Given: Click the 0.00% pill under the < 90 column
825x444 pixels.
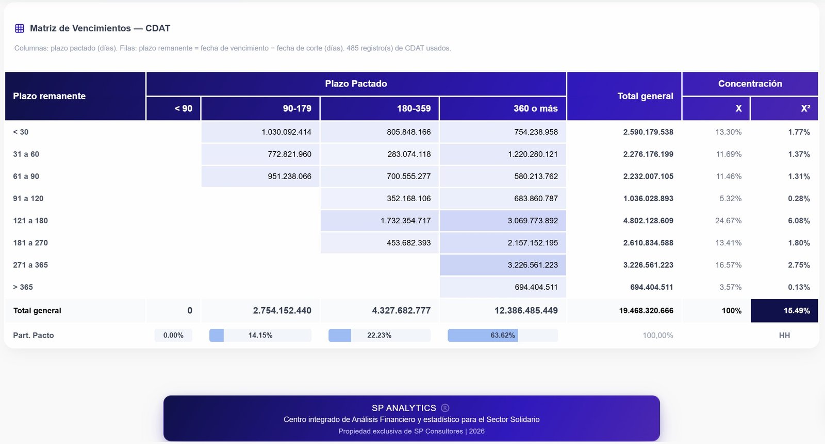Looking at the screenshot, I should point(173,335).
